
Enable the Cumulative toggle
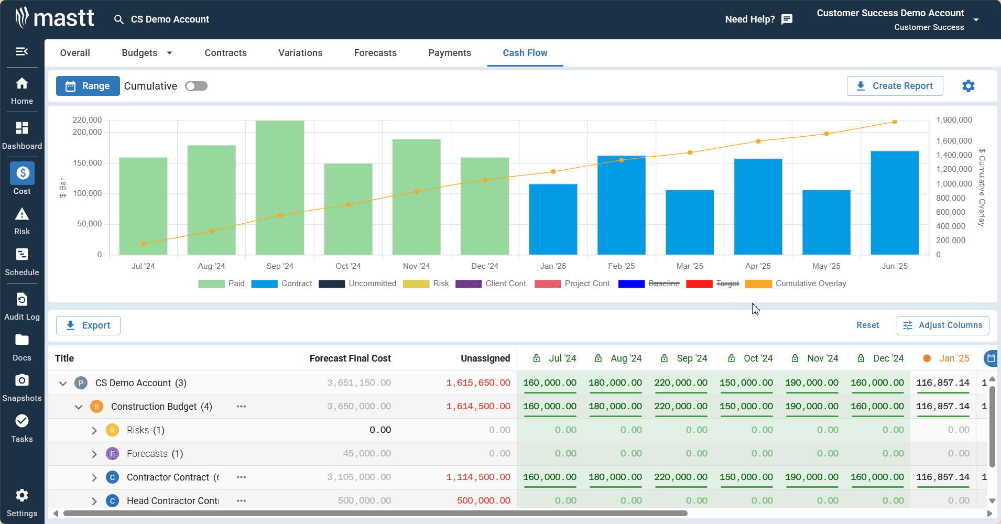tap(196, 85)
